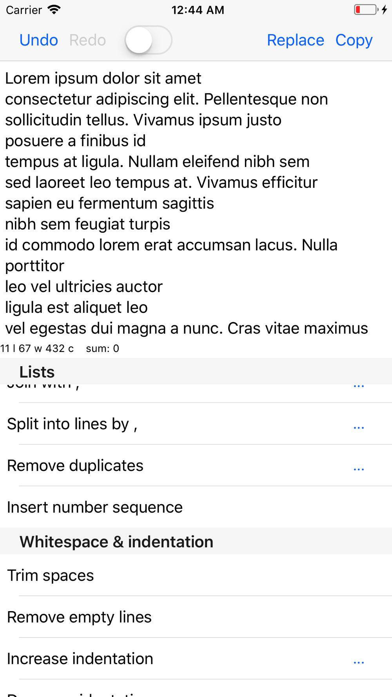The width and height of the screenshot is (392, 697).
Task: Tap the greyed-out Redo button
Action: [87, 40]
